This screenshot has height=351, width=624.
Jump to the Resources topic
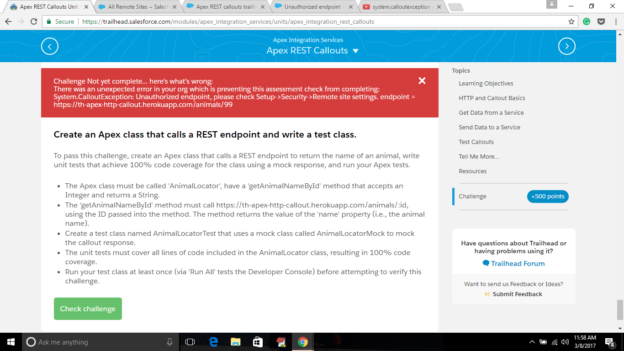point(473,171)
